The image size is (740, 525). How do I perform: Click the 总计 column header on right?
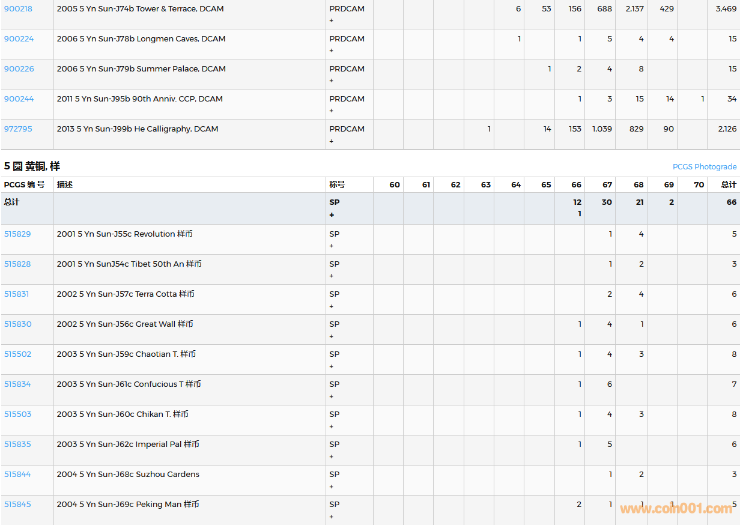[x=729, y=185]
